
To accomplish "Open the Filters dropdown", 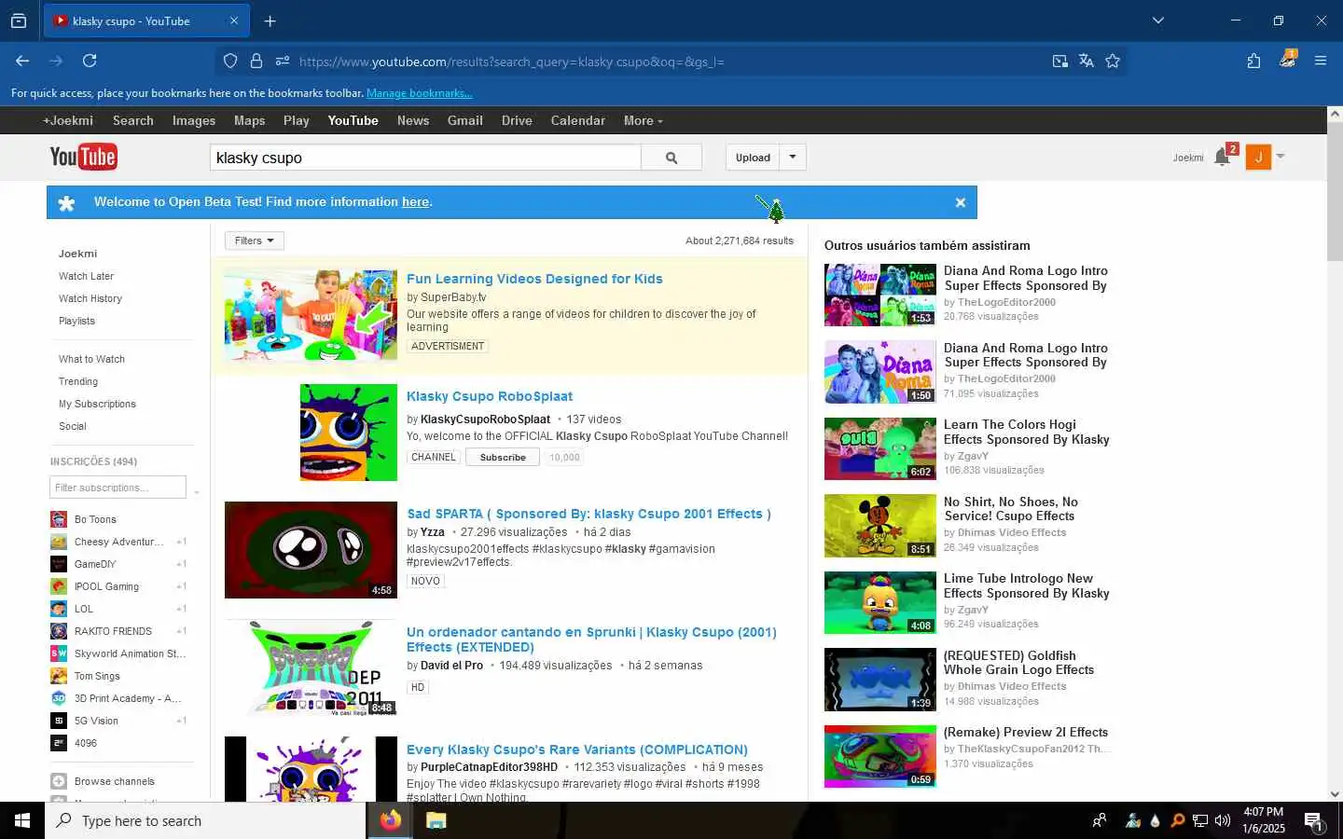I will [x=254, y=241].
